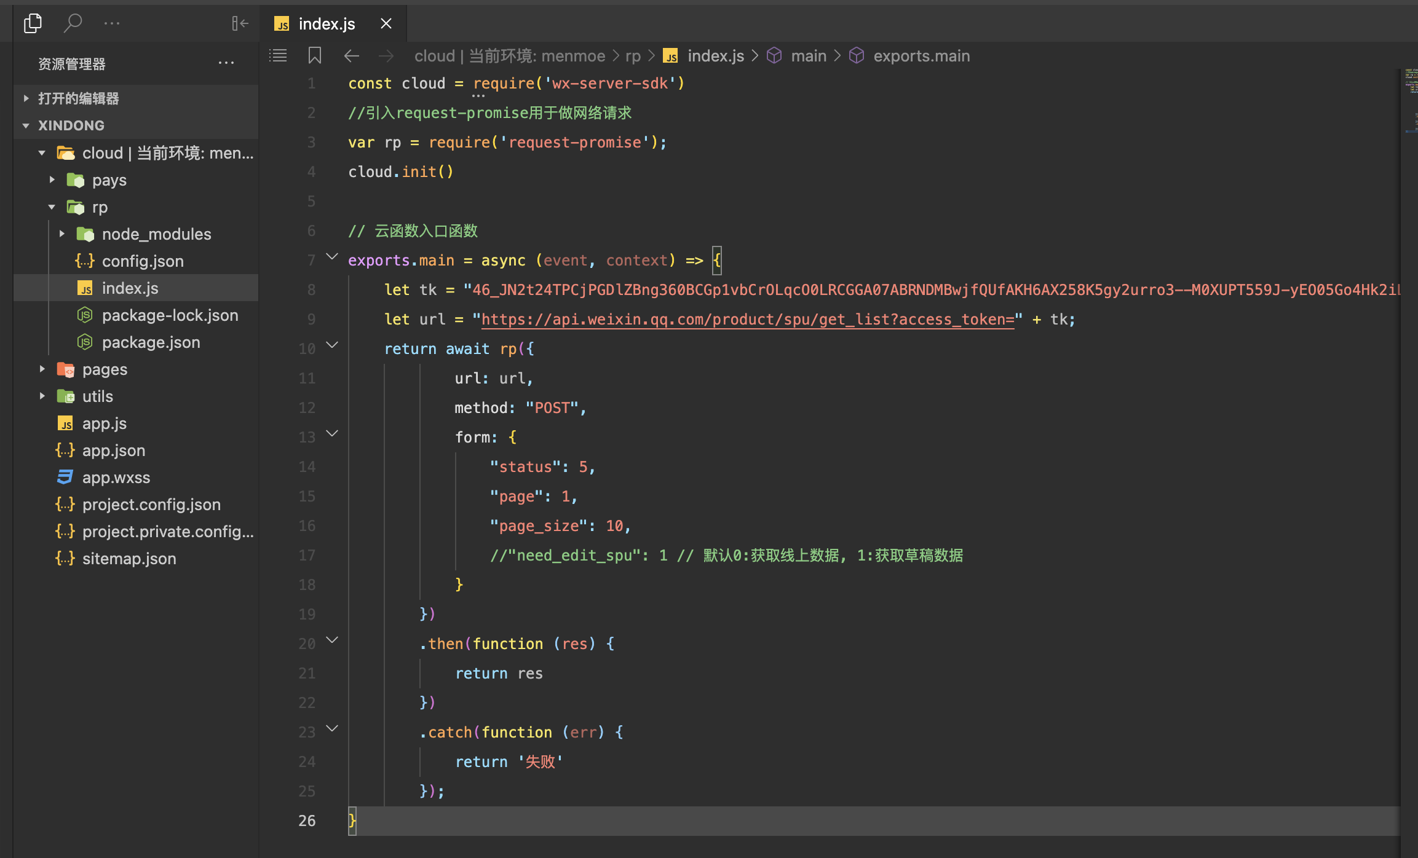Fold the exports.main function at line 7
This screenshot has height=858, width=1418.
click(x=332, y=257)
